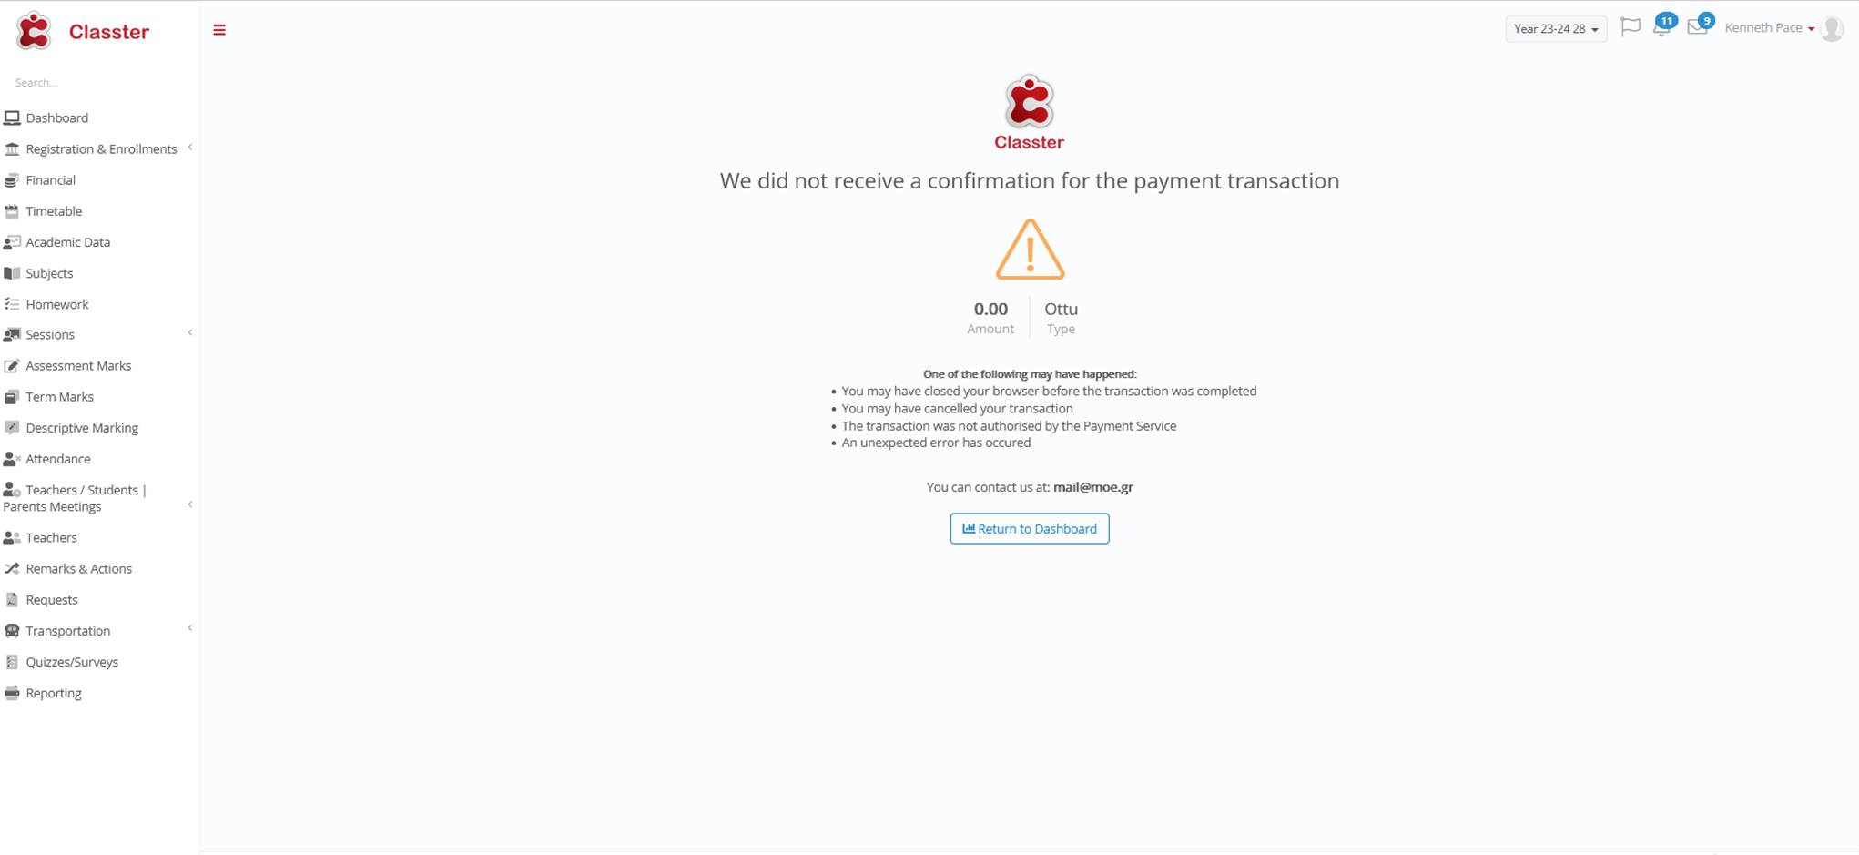Open the Kenneth Pace user dropdown
Image resolution: width=1859 pixels, height=855 pixels.
[x=1769, y=28]
